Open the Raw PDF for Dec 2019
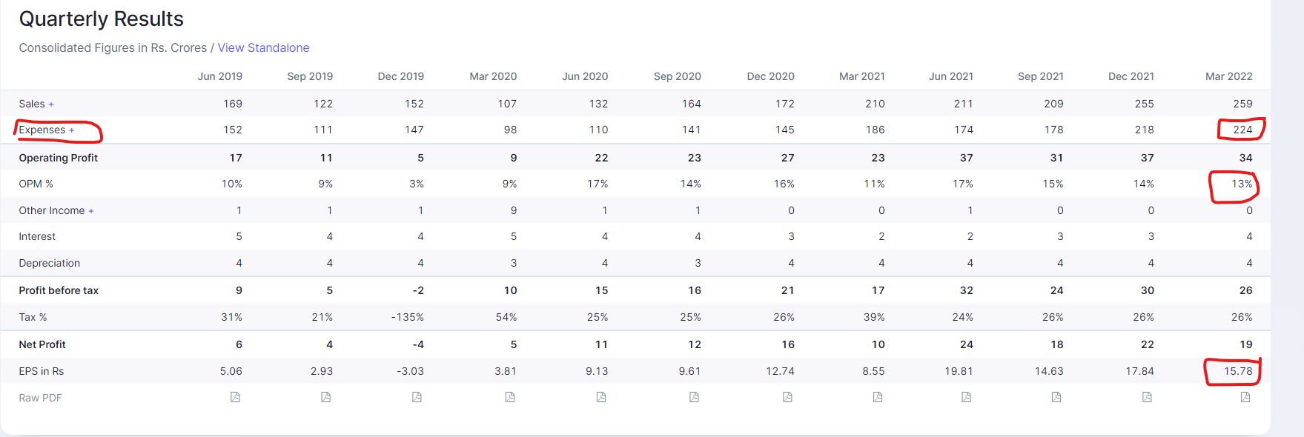The width and height of the screenshot is (1304, 437). (417, 398)
